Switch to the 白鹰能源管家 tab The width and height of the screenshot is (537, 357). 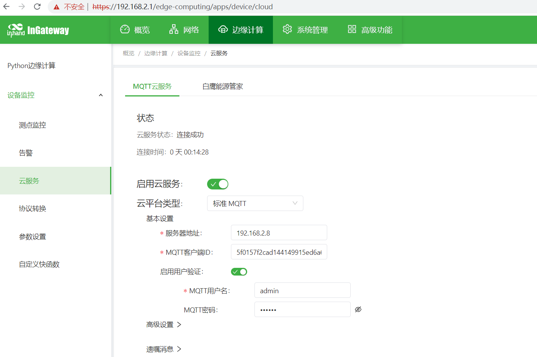coord(222,86)
